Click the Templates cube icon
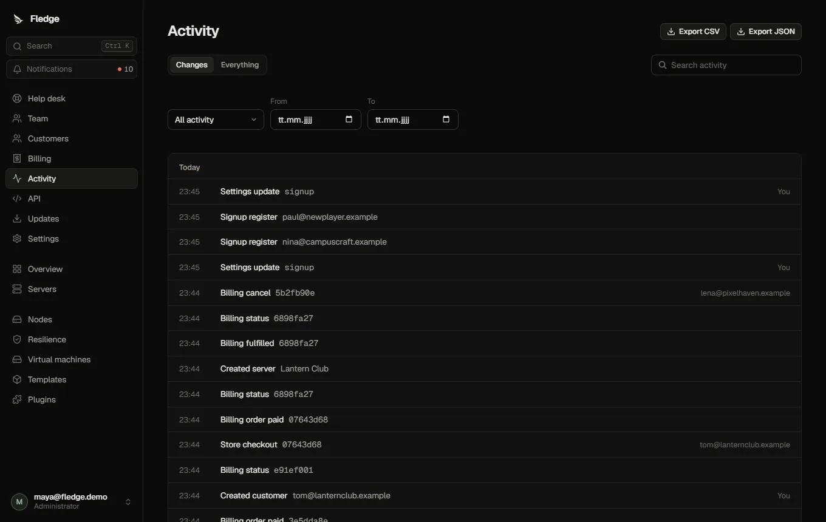 (x=17, y=379)
